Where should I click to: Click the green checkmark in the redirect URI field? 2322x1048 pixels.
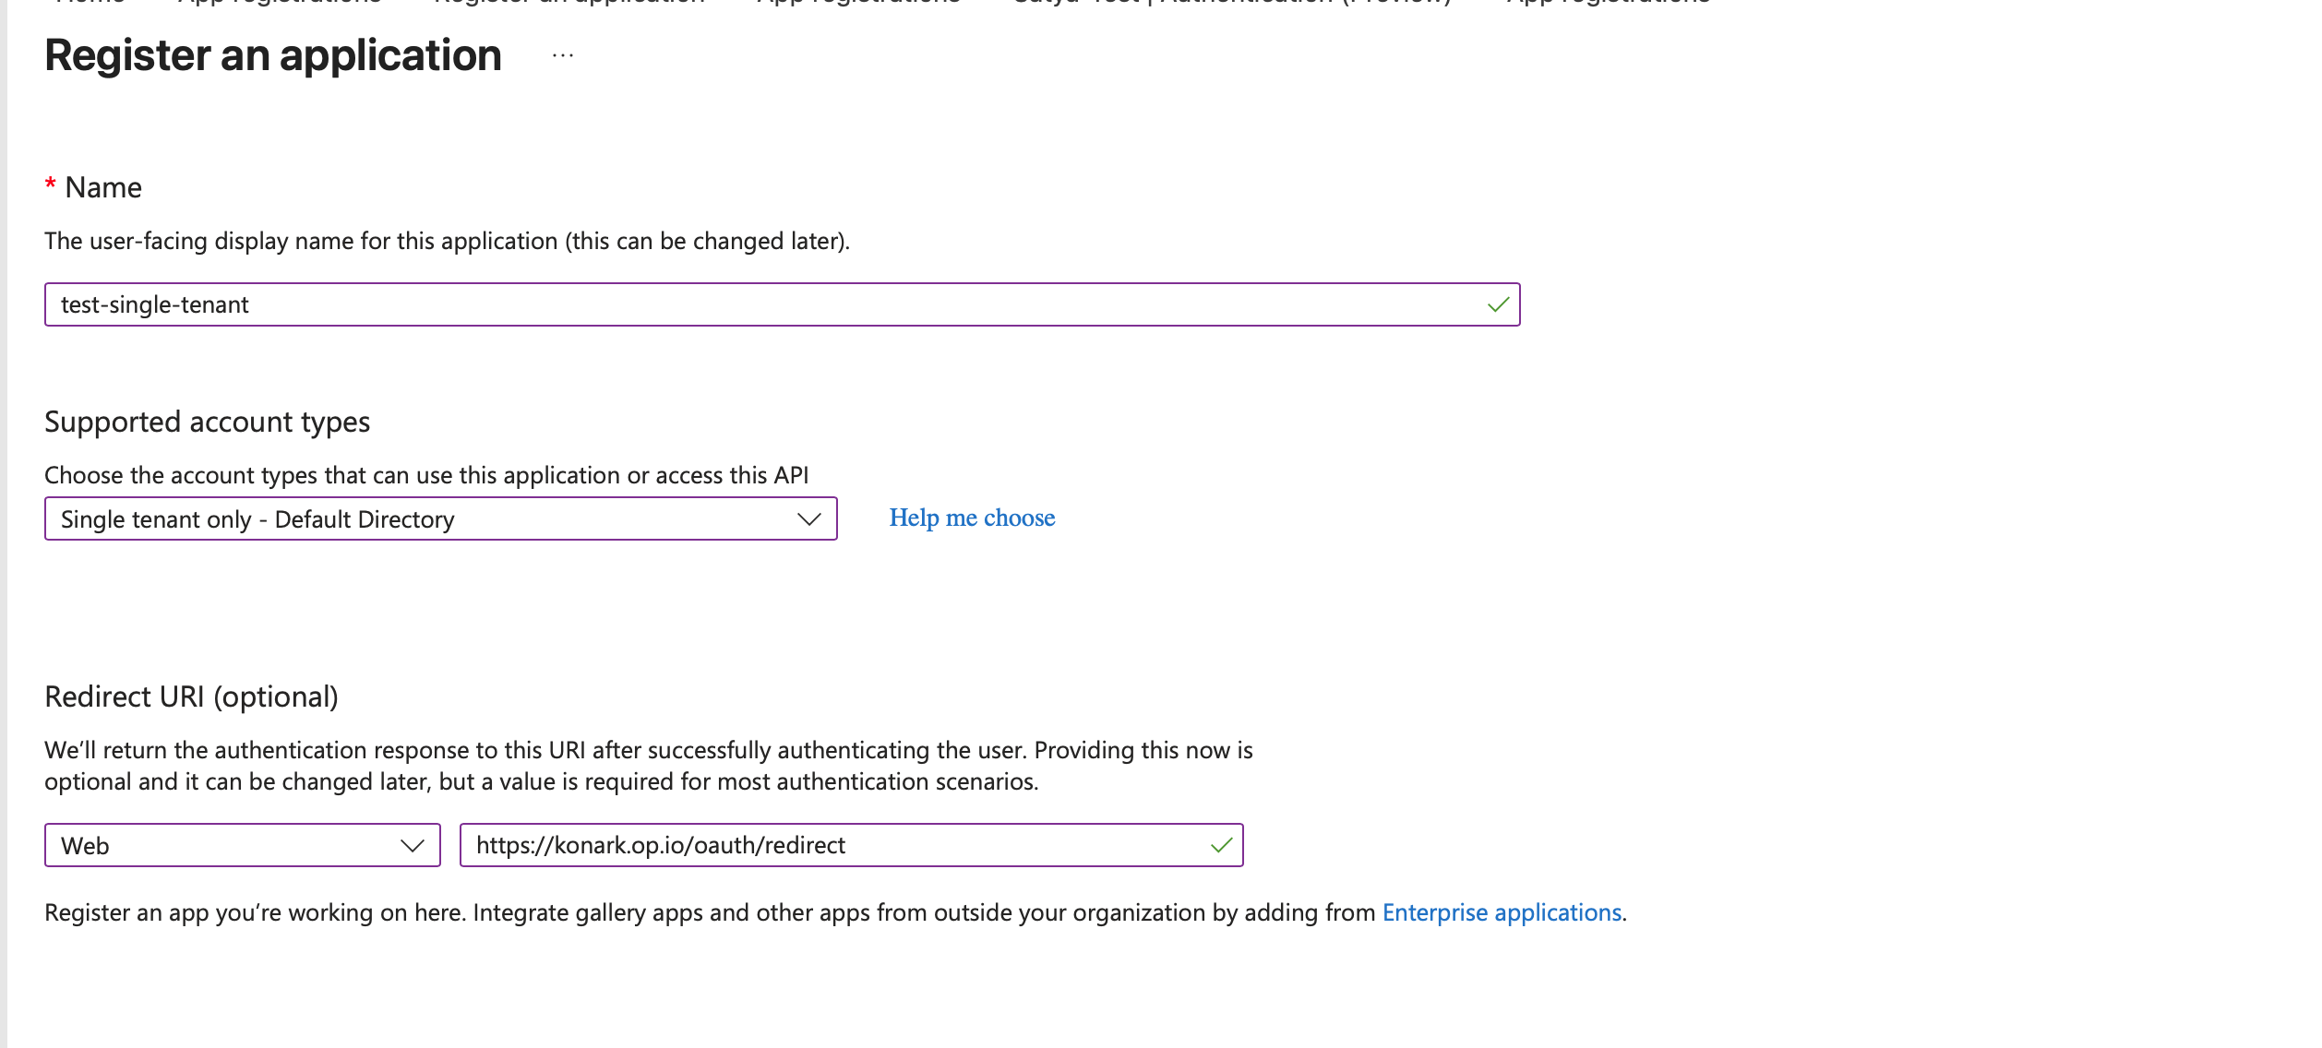coord(1221,845)
